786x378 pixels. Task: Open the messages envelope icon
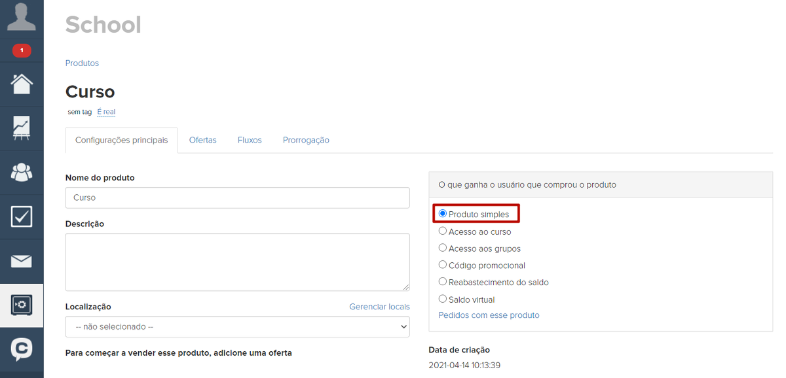pos(22,262)
